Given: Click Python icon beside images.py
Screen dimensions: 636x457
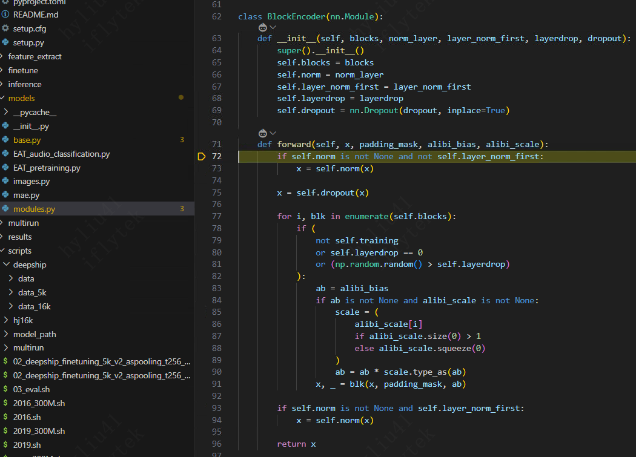Looking at the screenshot, I should coord(5,181).
